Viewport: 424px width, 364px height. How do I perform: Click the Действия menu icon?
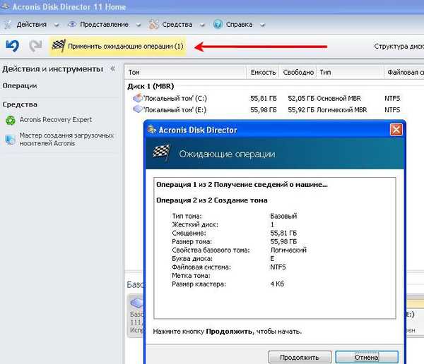click(x=8, y=25)
